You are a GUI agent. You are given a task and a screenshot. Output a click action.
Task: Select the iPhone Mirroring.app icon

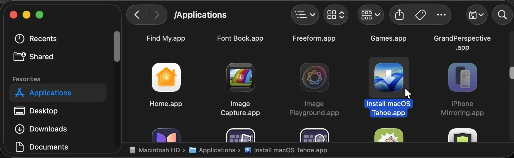pyautogui.click(x=462, y=77)
